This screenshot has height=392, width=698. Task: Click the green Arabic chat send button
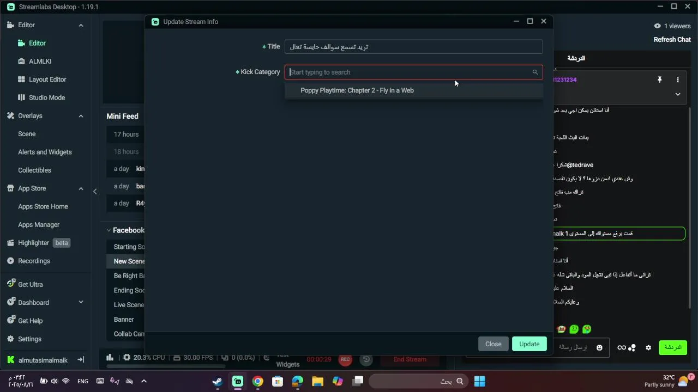[x=672, y=347]
